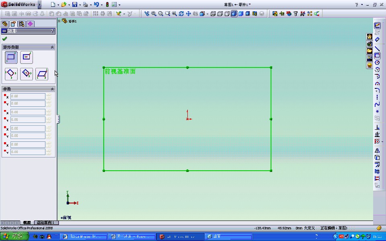This screenshot has height=241, width=386.
Task: Click the first Y coordinate input field
Action: [x=28, y=104]
